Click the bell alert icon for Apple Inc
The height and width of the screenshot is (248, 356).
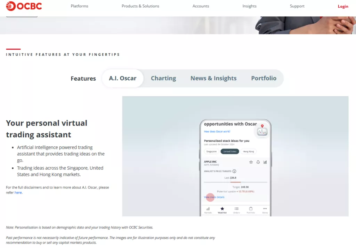[258, 162]
